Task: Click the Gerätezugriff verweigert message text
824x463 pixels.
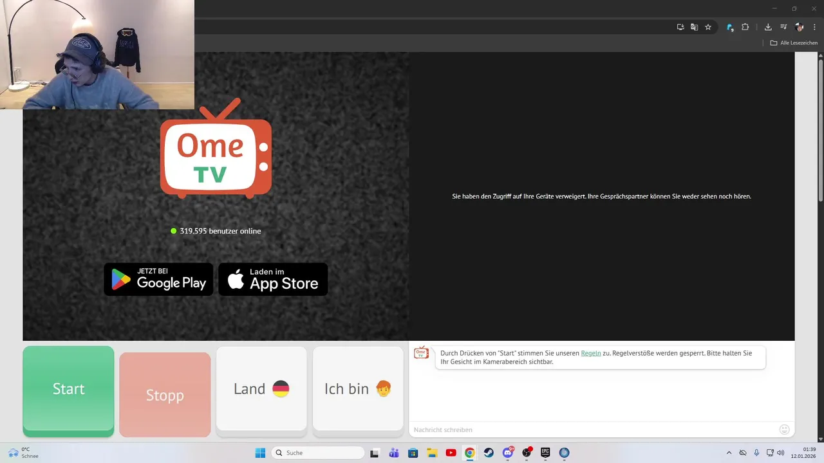Action: (x=601, y=196)
